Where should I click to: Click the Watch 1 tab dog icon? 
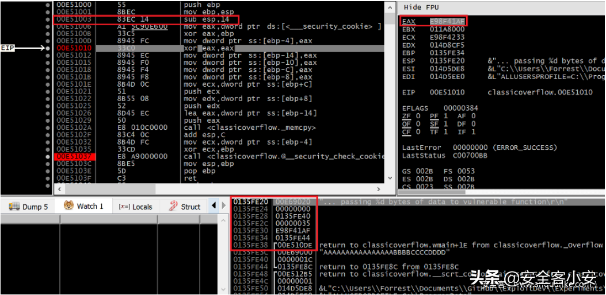click(68, 206)
